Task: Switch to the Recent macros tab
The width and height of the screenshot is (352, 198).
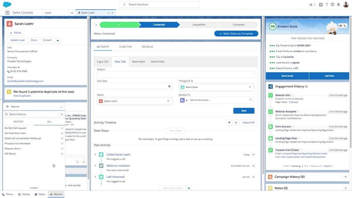Action: (x=19, y=122)
